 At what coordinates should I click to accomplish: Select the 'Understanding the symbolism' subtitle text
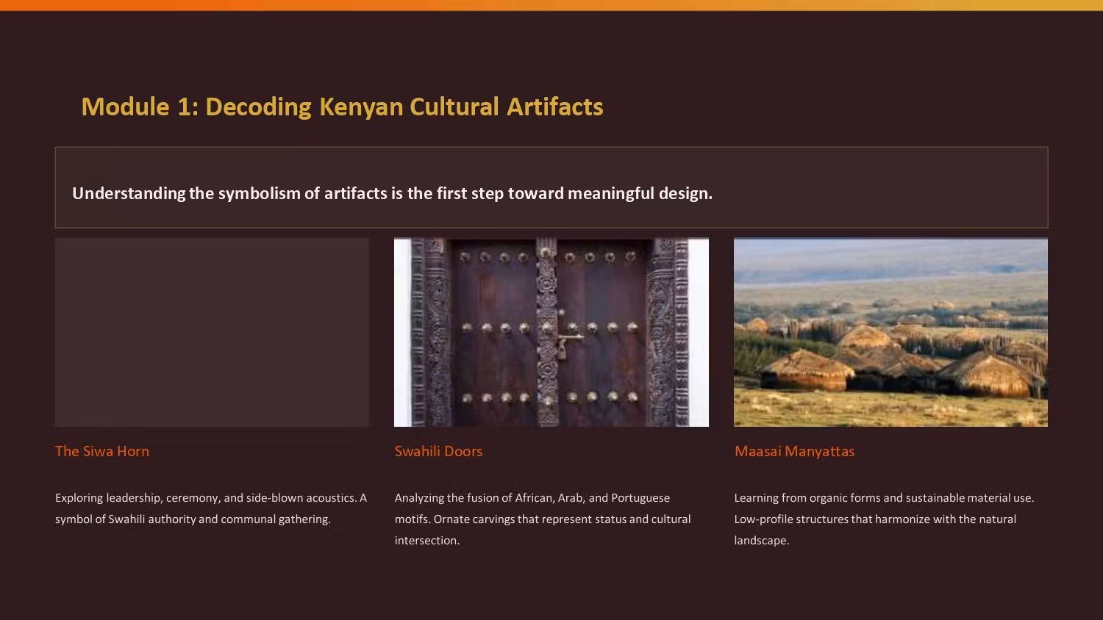click(392, 193)
